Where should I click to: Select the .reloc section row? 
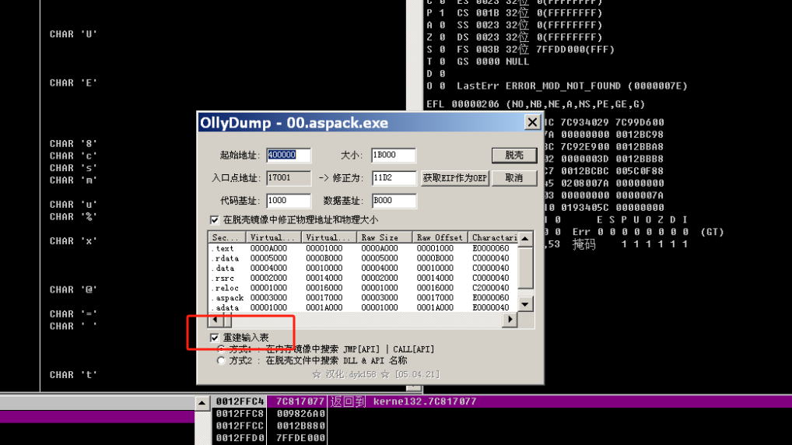[363, 288]
